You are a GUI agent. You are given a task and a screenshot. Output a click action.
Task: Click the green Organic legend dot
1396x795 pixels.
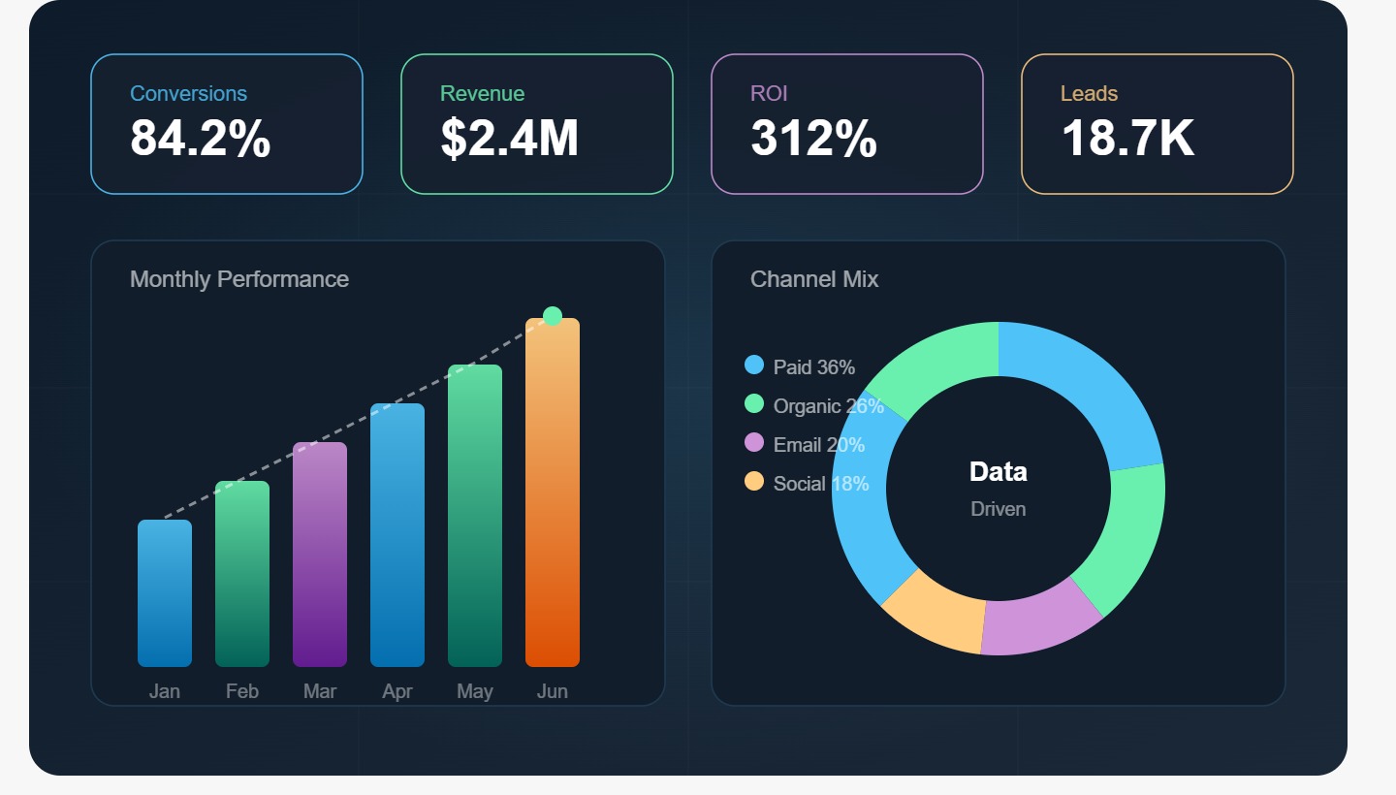tap(754, 403)
